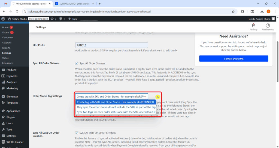The width and height of the screenshot is (279, 148).
Task: Toggle Sync All Order Statuses checkbox
Action: 77,63
